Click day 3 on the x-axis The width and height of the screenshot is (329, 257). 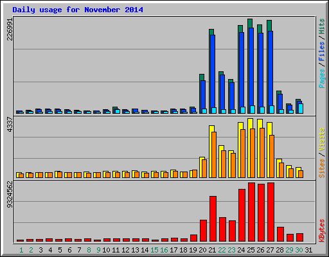click(x=40, y=250)
